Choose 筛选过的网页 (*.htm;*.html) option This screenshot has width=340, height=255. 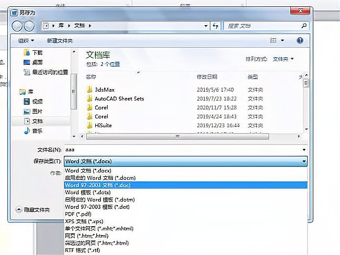coord(186,243)
